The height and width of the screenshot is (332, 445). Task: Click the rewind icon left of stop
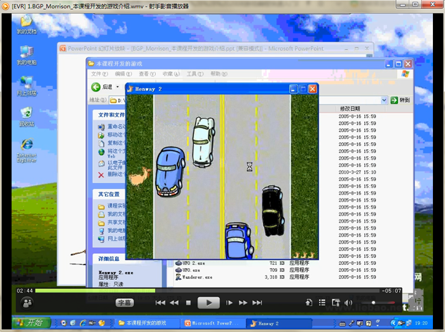pos(174,303)
